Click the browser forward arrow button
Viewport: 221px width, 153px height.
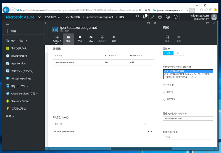[12, 10]
